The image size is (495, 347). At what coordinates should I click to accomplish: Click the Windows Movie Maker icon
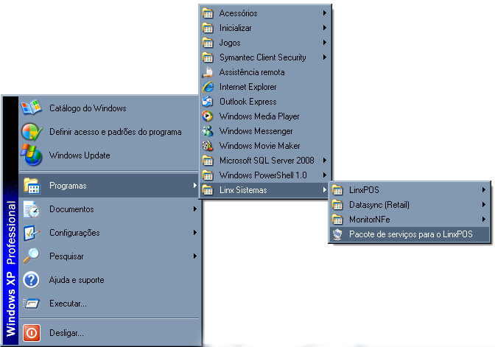(208, 146)
